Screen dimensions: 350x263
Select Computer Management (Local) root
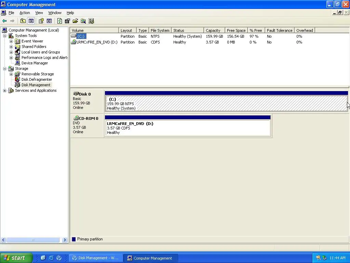(34, 30)
